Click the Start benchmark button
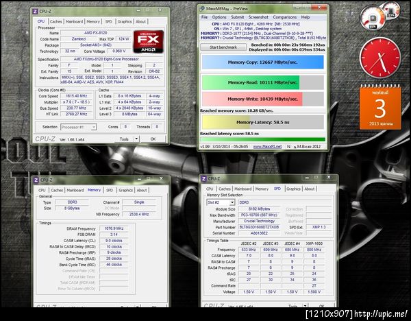 (x=223, y=47)
